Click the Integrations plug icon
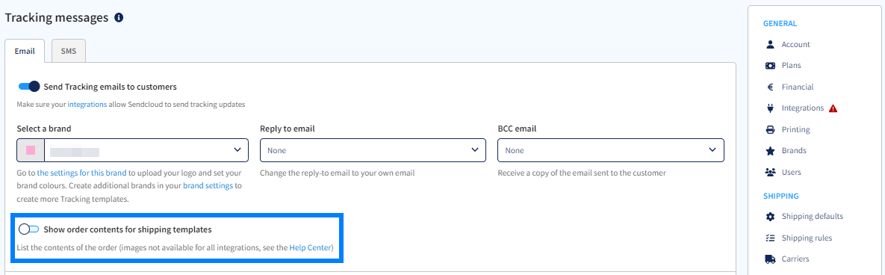Viewport: 885px width, 275px height. (770, 108)
